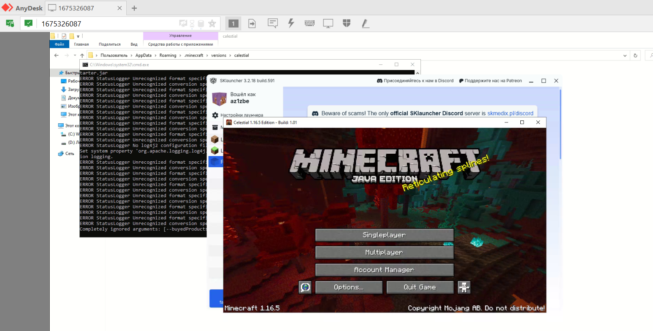This screenshot has height=331, width=653.
Task: Refresh the Explorer folder view
Action: [635, 56]
